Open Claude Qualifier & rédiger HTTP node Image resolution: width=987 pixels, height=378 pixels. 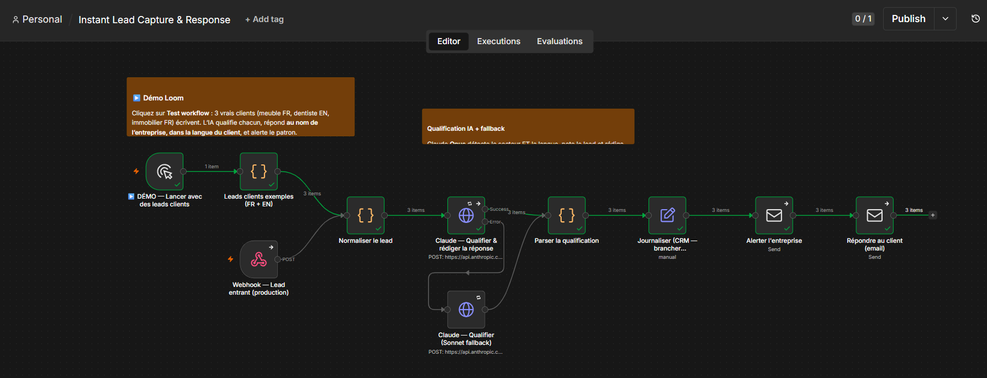(x=466, y=215)
